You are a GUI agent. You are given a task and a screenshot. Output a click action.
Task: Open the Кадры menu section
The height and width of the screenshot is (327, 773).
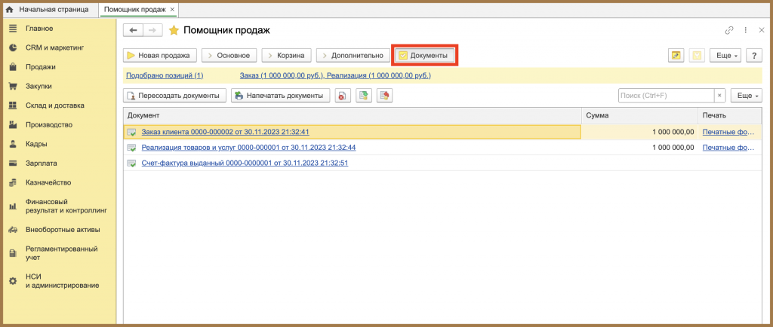[x=36, y=144]
